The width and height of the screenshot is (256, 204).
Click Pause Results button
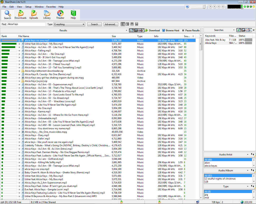point(191,30)
